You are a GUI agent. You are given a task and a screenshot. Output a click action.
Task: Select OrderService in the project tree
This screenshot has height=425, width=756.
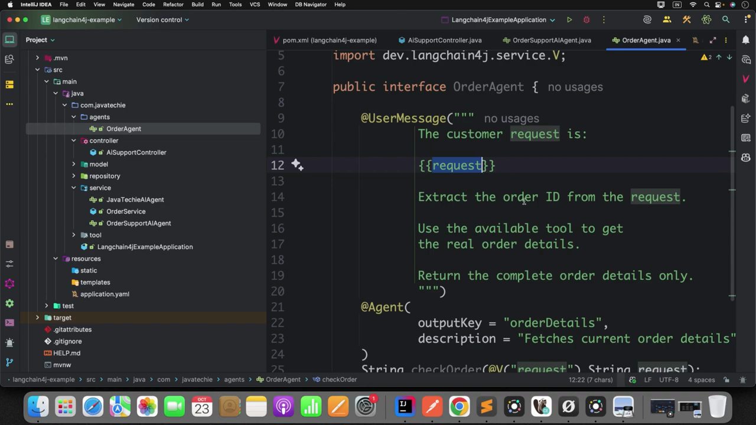[126, 211]
